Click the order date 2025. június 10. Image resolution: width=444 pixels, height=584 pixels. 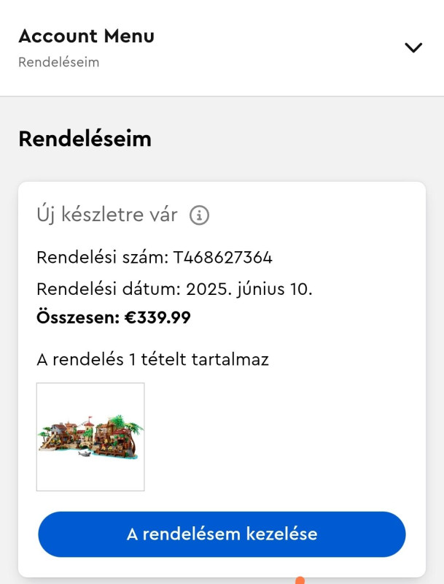click(x=249, y=289)
